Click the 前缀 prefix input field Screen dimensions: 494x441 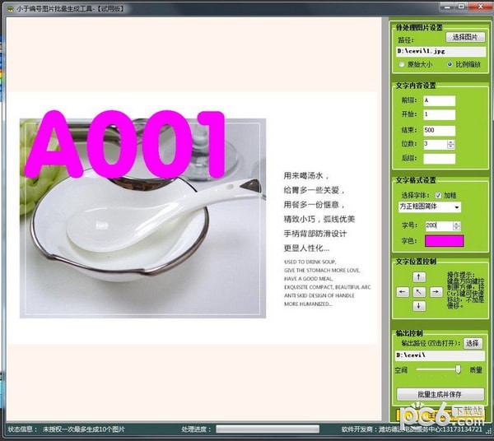[439, 100]
